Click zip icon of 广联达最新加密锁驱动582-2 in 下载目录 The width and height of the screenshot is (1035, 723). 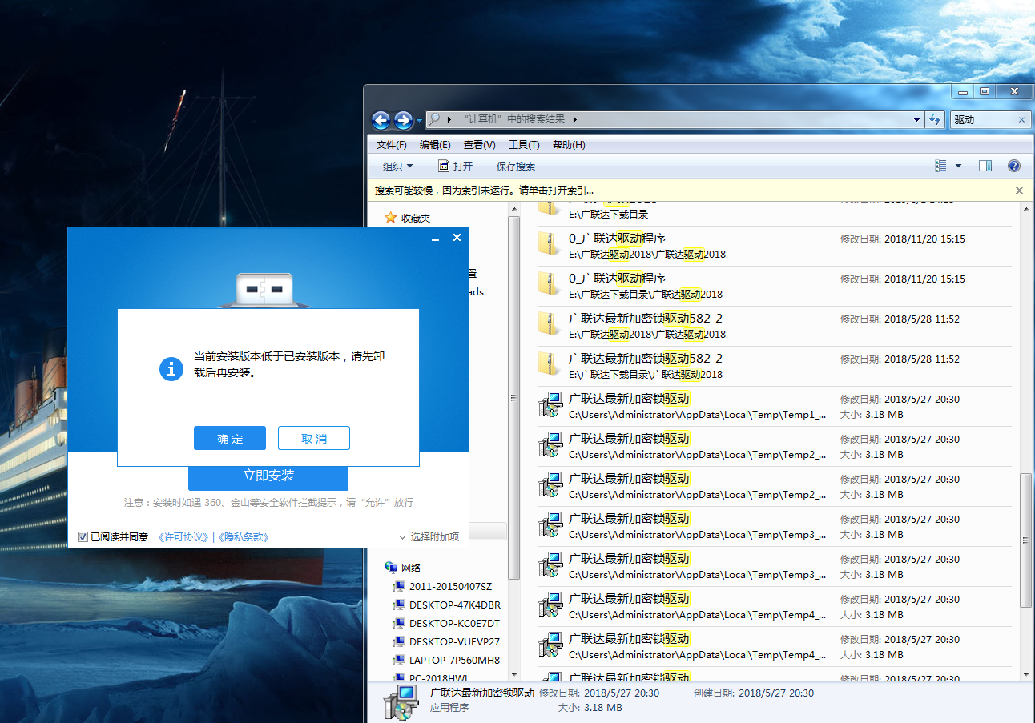[550, 364]
